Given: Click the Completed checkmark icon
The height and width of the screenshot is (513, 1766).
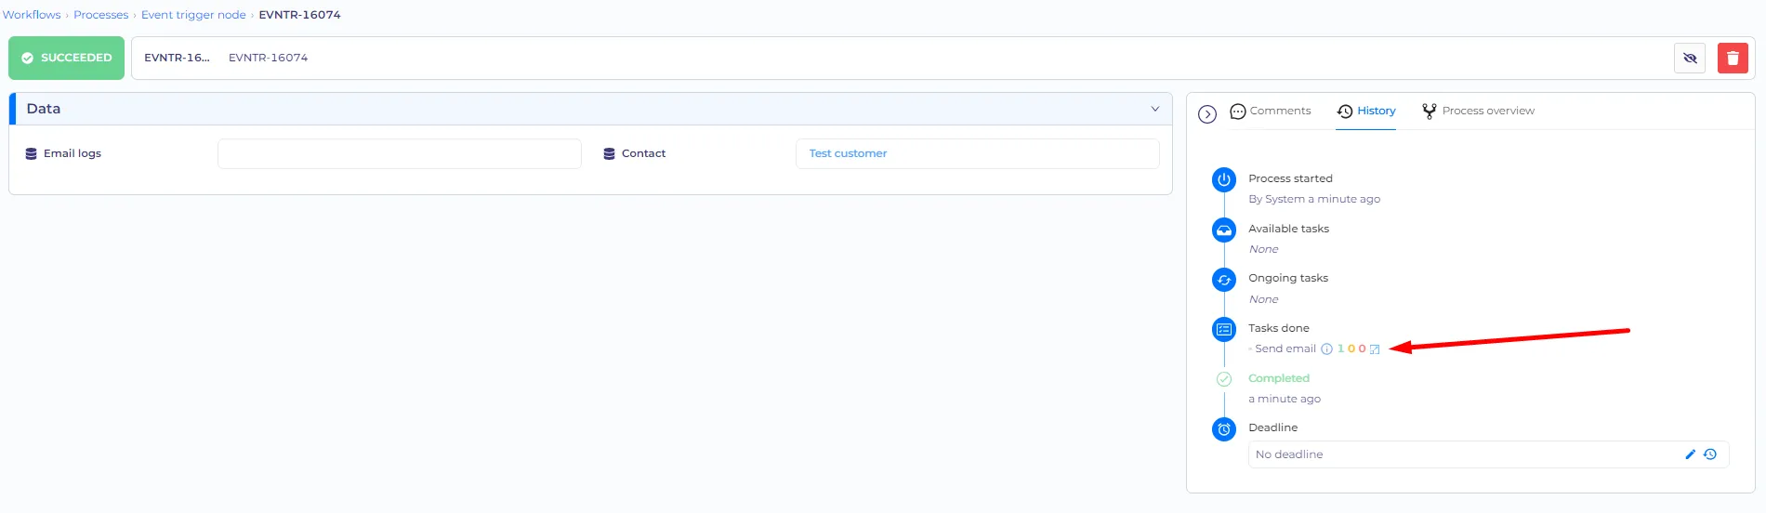Looking at the screenshot, I should pos(1224,379).
